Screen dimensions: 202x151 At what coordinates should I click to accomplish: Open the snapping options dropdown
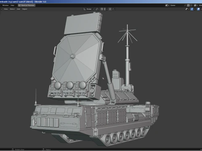tap(106, 9)
